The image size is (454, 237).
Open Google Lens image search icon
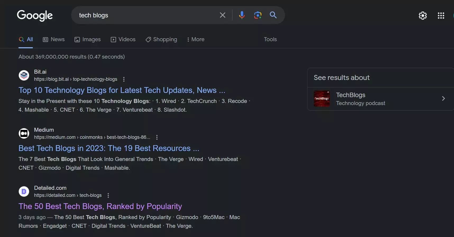click(x=258, y=15)
